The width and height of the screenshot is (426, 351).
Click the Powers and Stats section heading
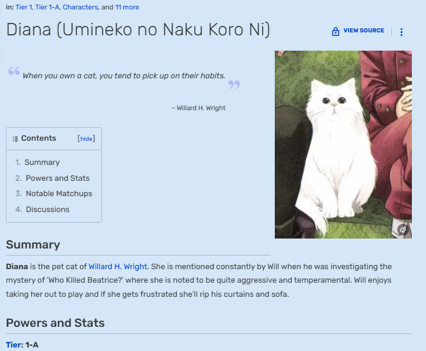55,323
